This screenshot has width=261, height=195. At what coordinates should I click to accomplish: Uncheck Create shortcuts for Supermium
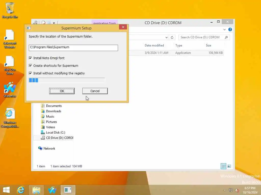[30, 66]
